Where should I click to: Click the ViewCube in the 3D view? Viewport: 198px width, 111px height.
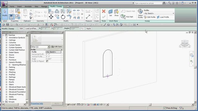click(x=185, y=44)
